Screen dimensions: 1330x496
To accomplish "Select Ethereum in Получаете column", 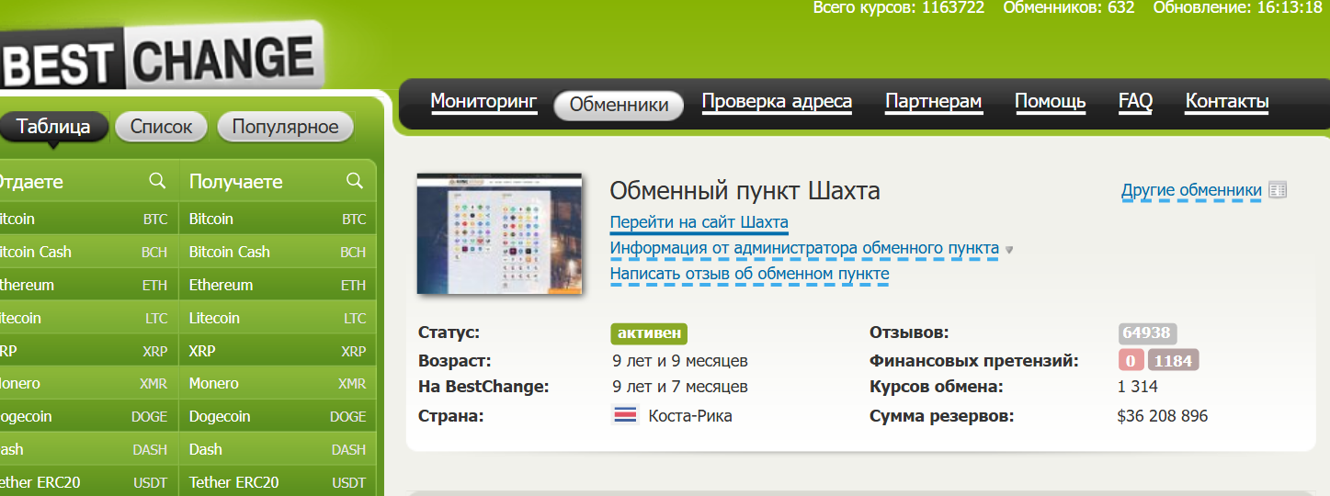I will coord(278,285).
